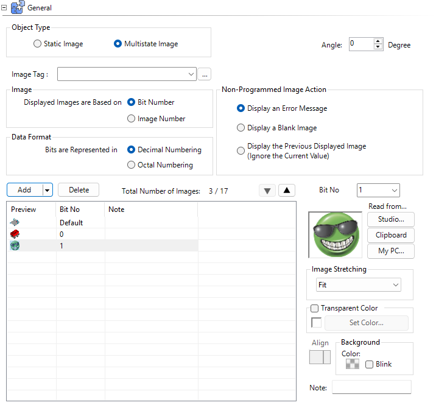Select the Default row preview icon
The height and width of the screenshot is (408, 436).
tap(15, 222)
